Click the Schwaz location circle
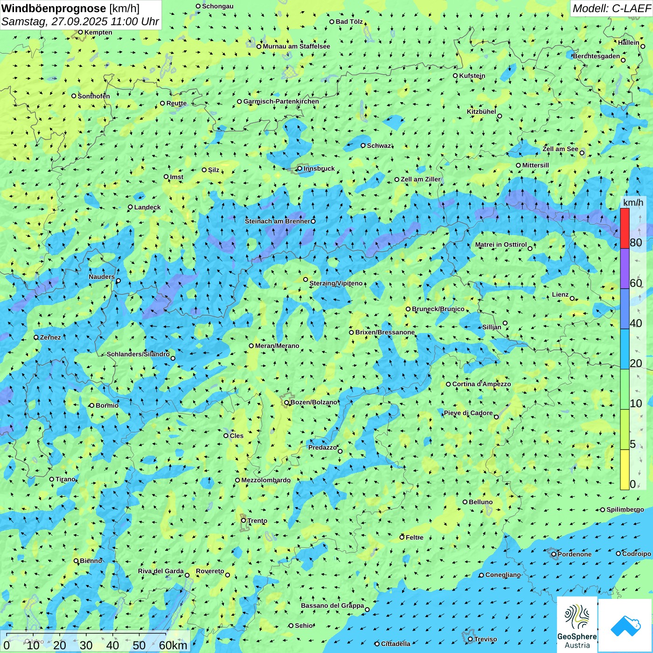The image size is (653, 653). [x=363, y=146]
